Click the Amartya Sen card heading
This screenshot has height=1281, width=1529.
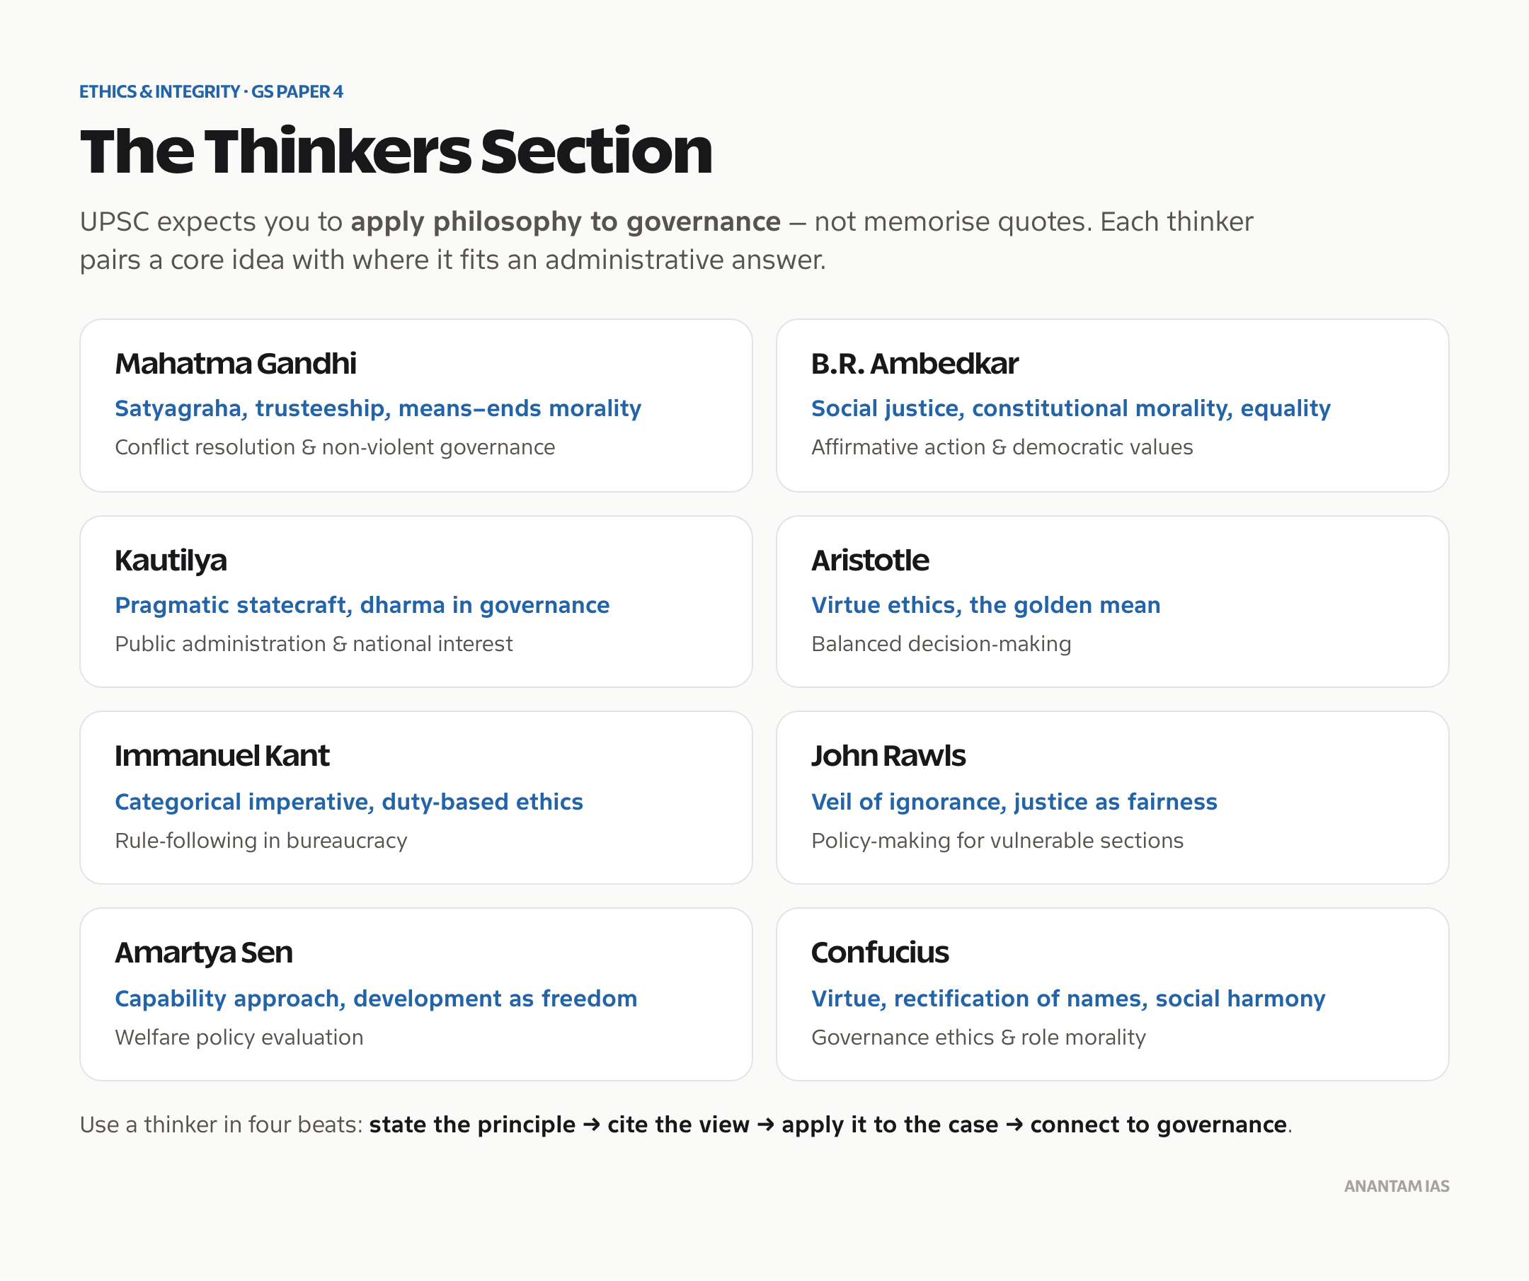pyautogui.click(x=204, y=953)
